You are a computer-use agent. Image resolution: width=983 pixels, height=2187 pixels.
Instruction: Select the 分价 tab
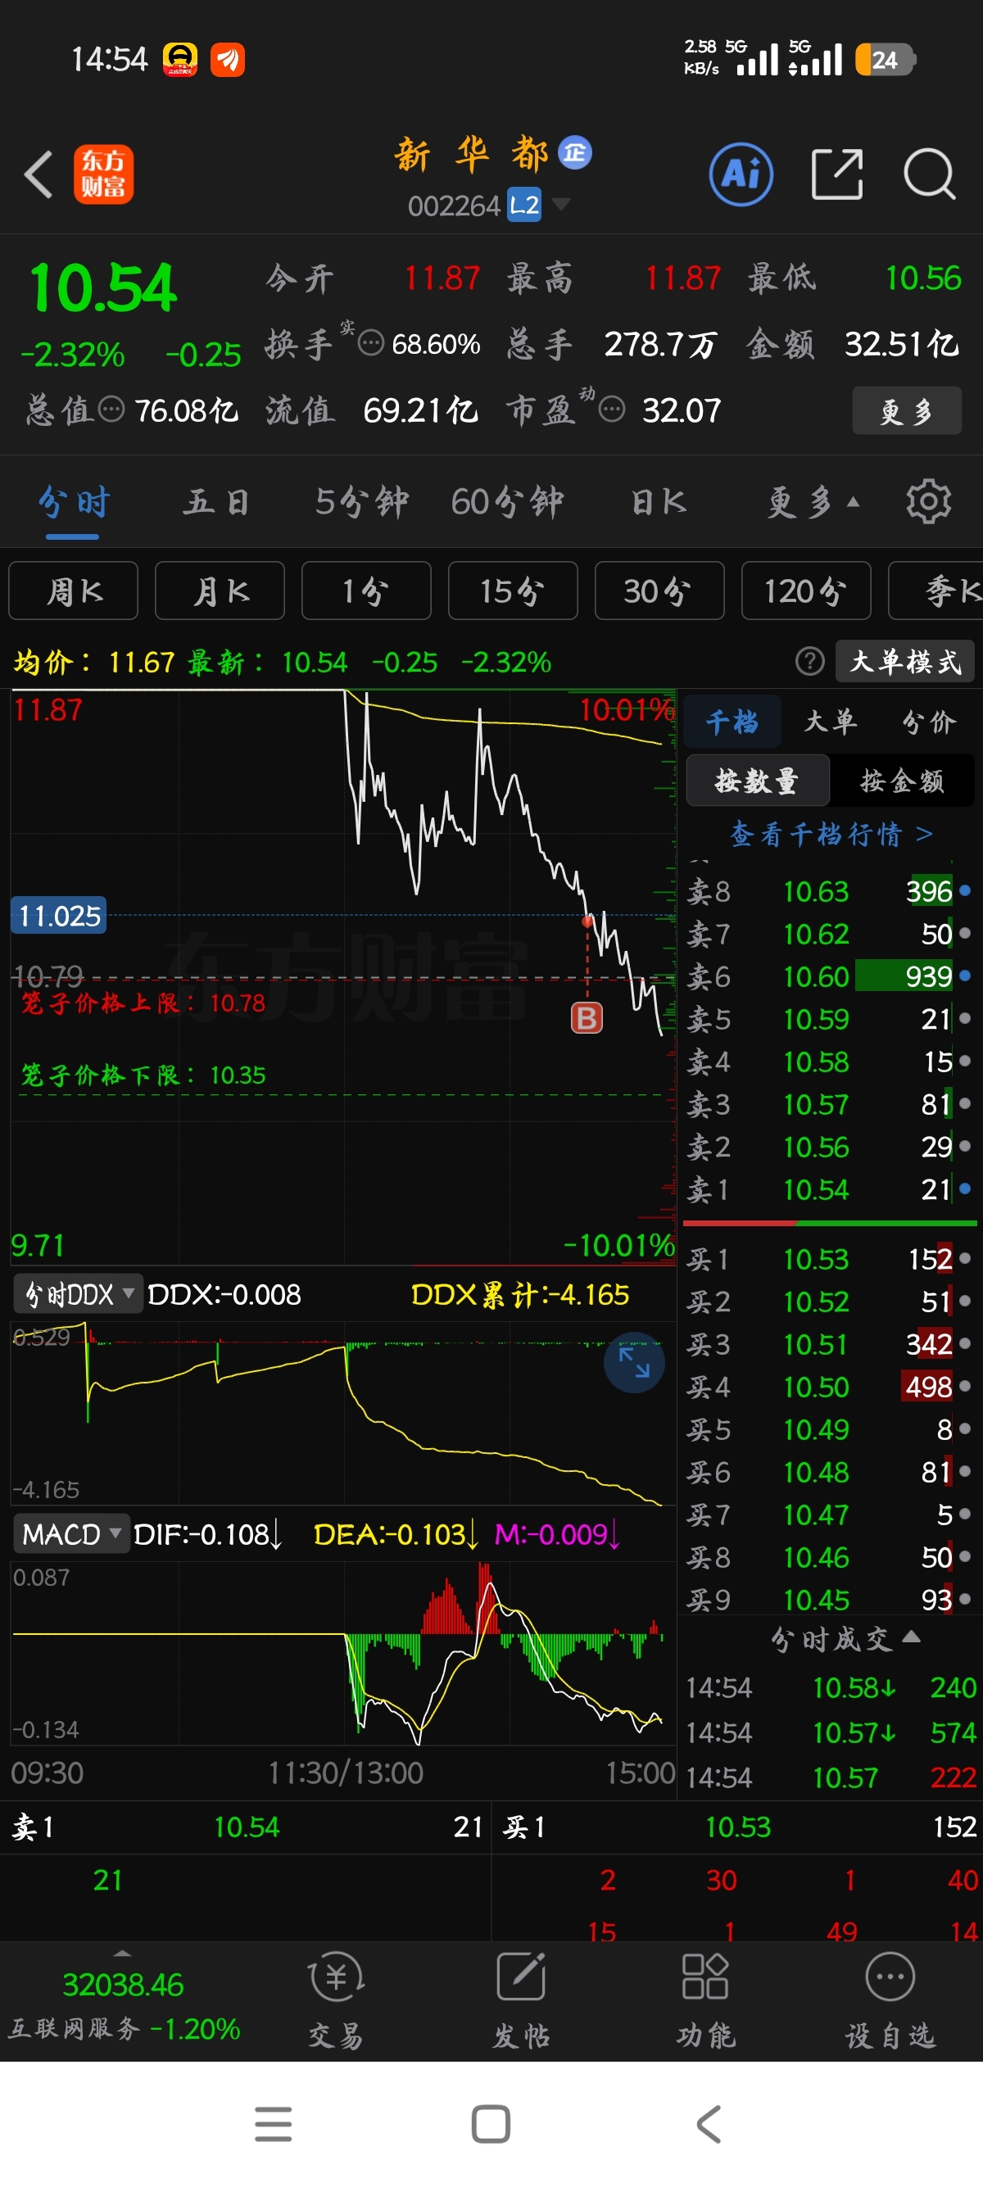929,722
